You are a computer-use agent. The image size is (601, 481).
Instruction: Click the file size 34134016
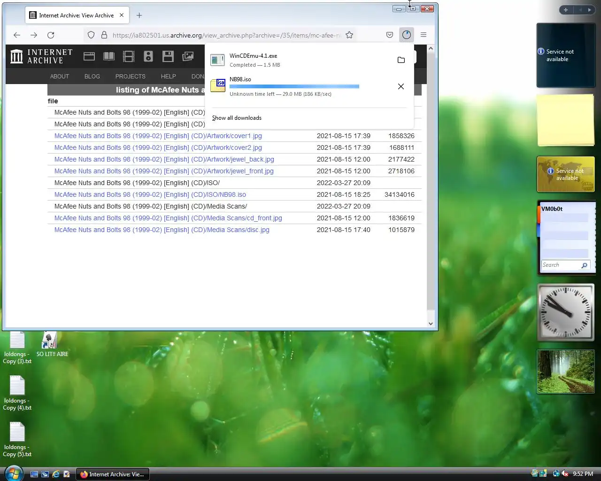pos(400,194)
